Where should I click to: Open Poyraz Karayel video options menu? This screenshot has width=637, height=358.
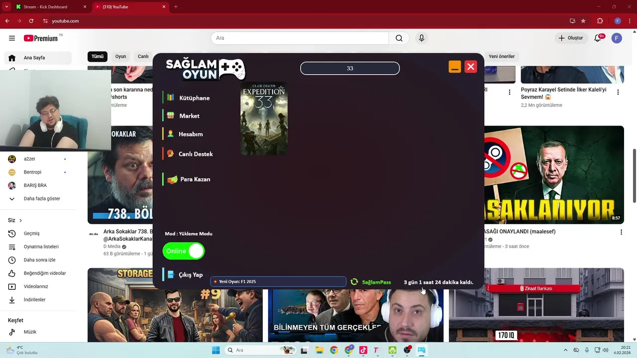618,92
